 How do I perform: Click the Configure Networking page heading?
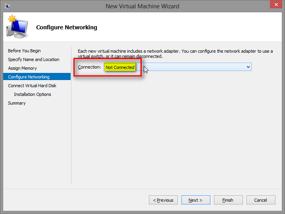point(66,27)
